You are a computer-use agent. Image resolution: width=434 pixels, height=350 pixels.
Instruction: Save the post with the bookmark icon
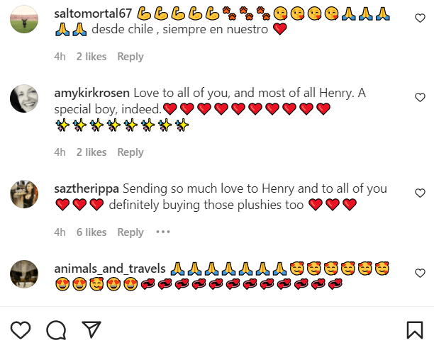(x=415, y=329)
